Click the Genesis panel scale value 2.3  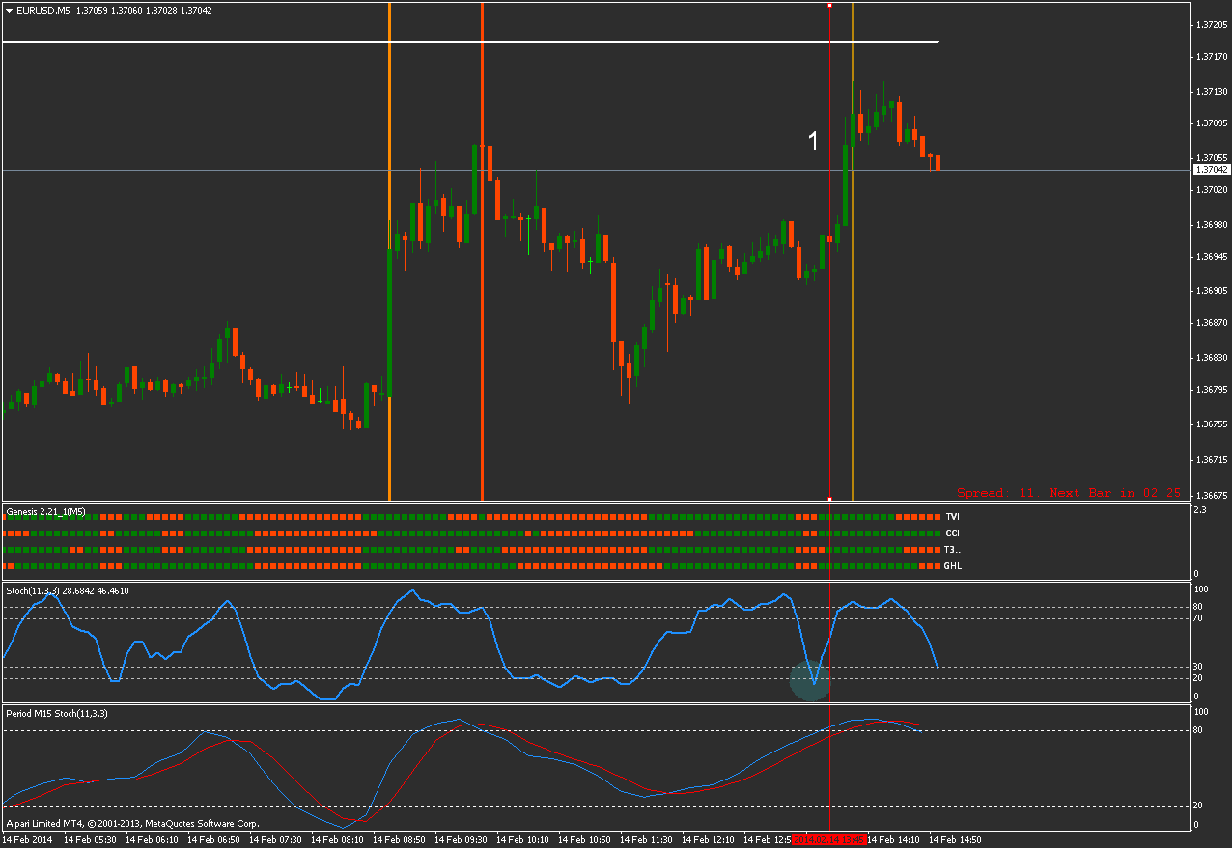(x=1200, y=509)
